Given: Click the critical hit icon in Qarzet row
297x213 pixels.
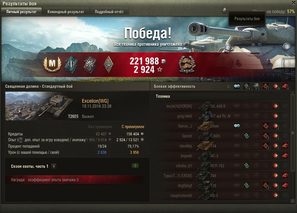Looking at the screenshot, I should (x=266, y=136).
